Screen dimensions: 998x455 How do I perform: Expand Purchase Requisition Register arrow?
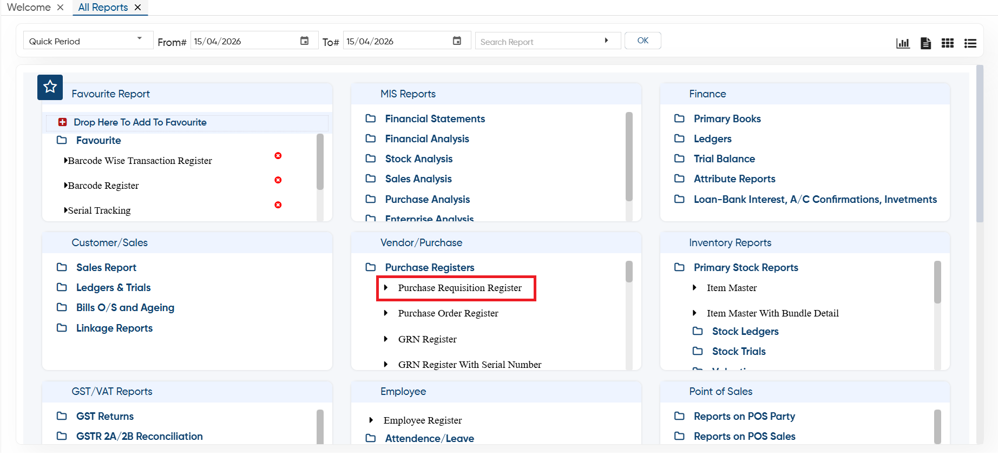pyautogui.click(x=386, y=287)
